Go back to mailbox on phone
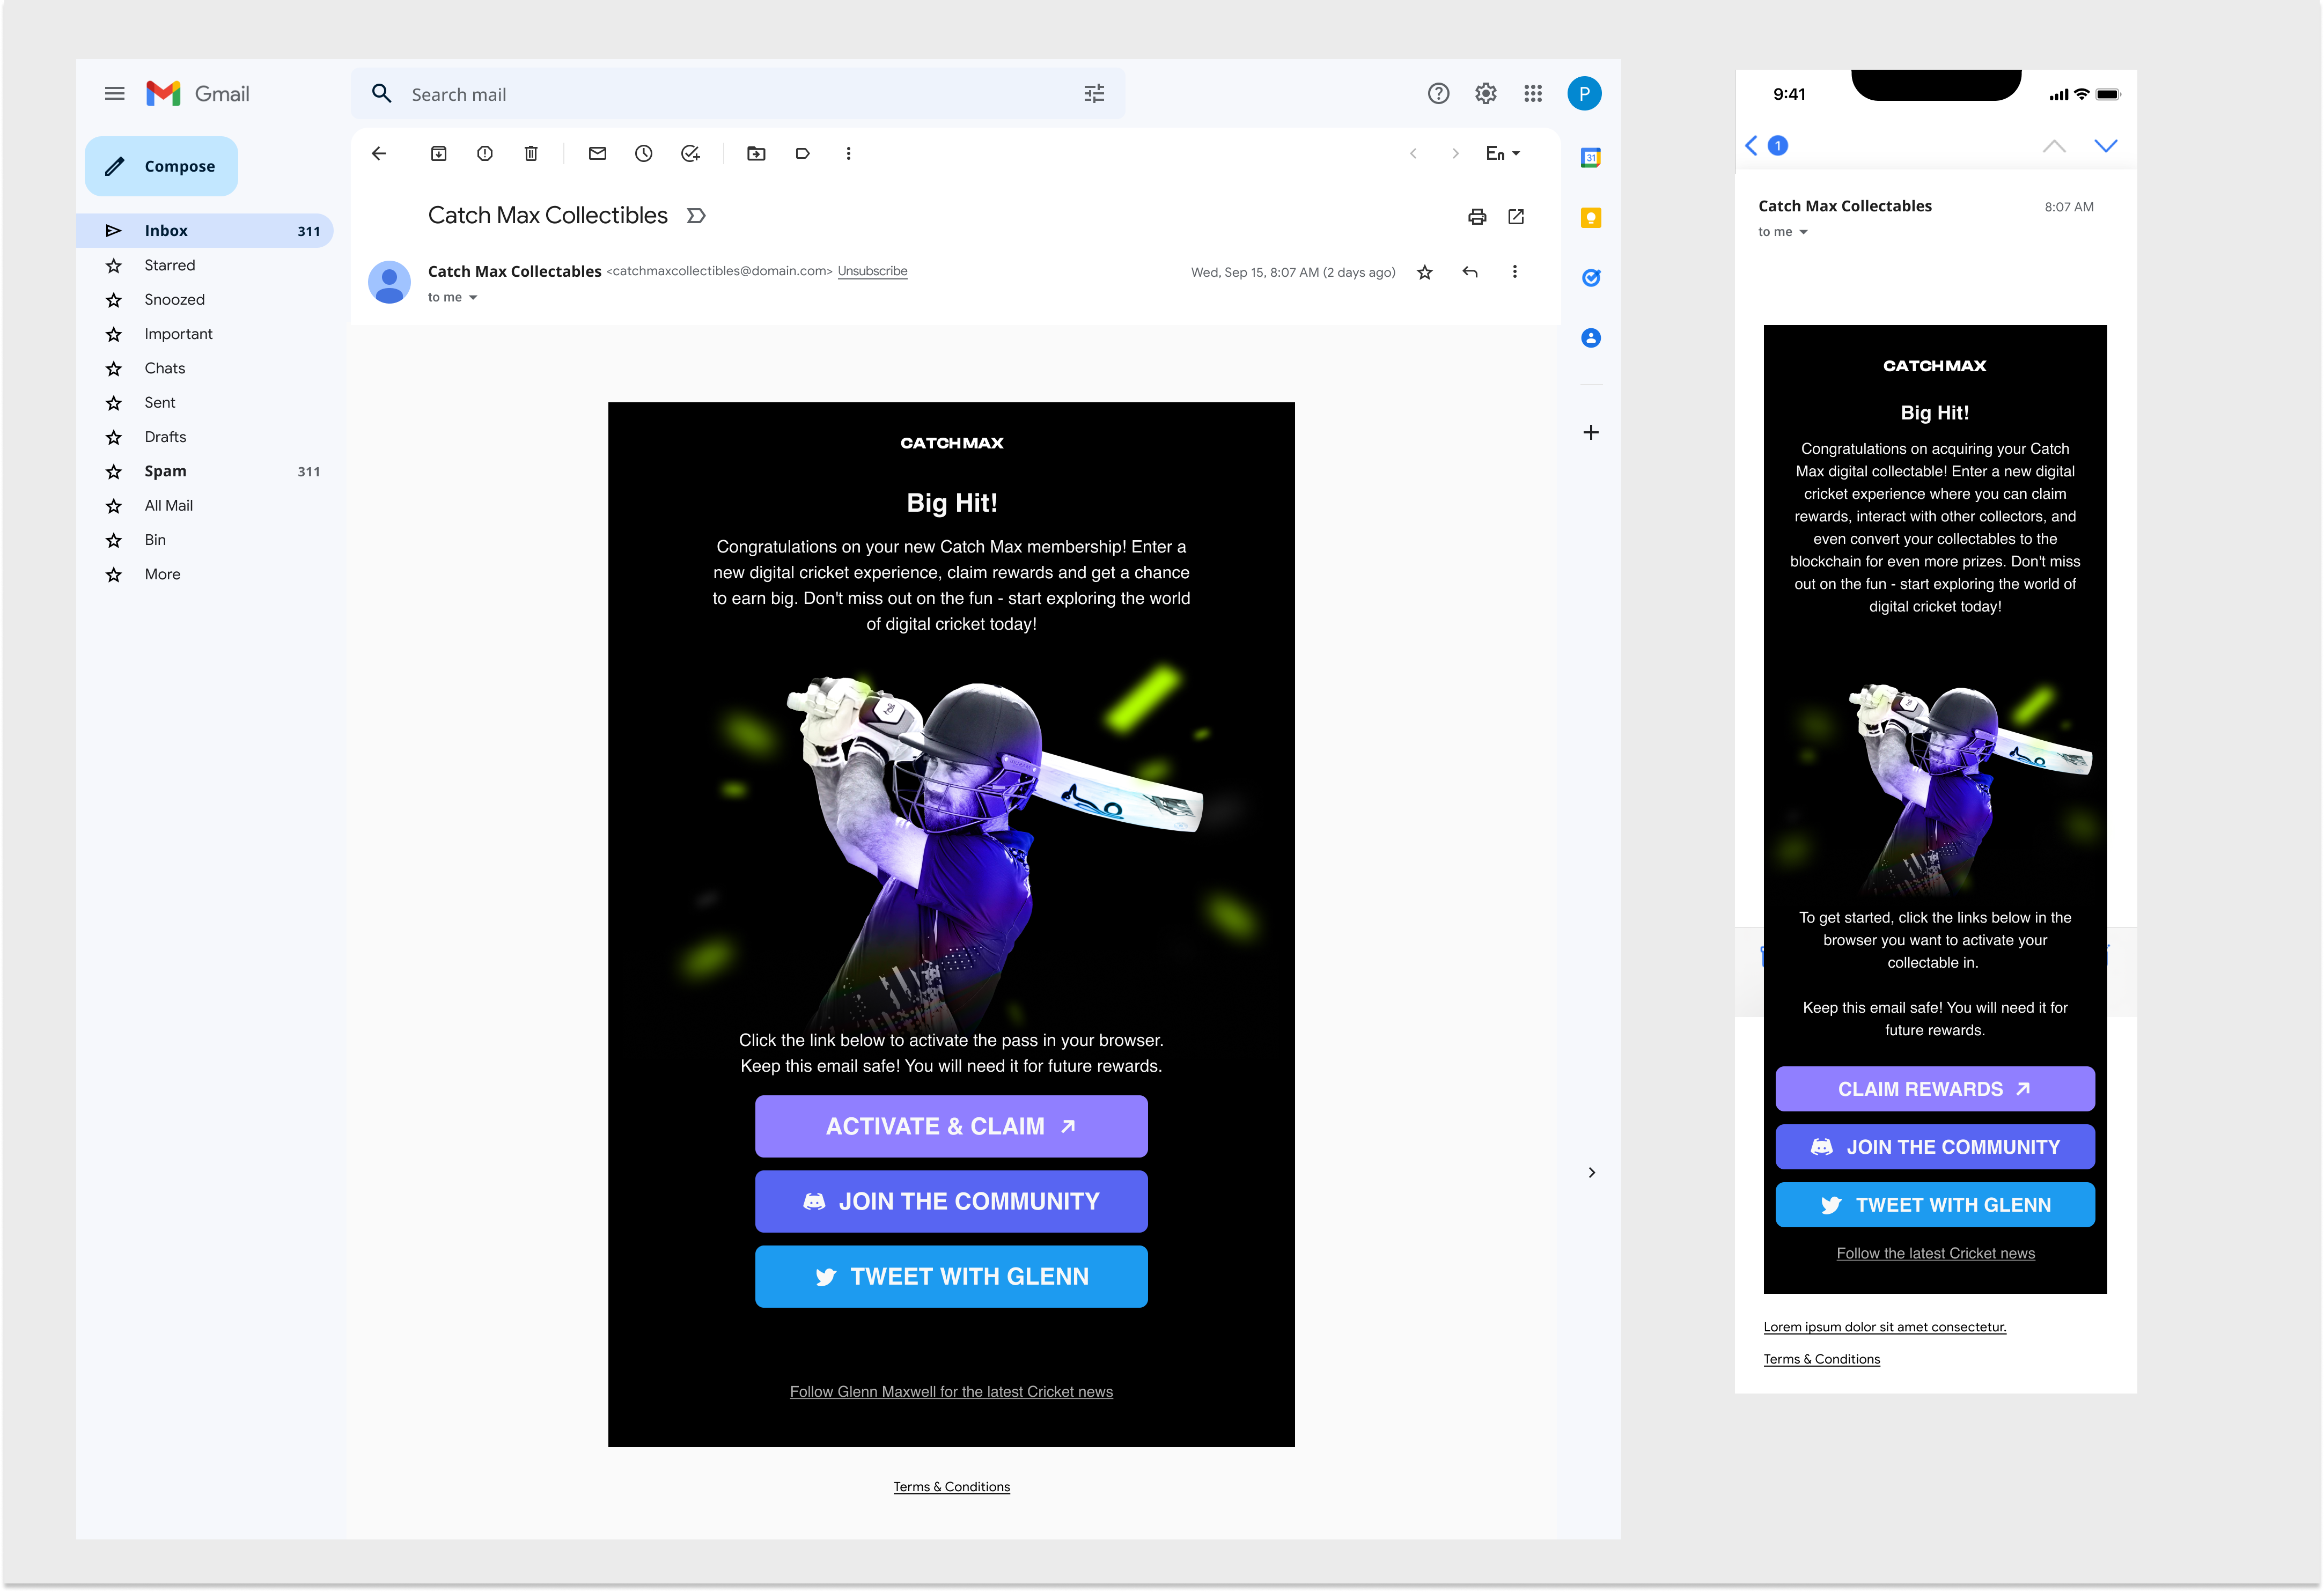 pos(1751,146)
